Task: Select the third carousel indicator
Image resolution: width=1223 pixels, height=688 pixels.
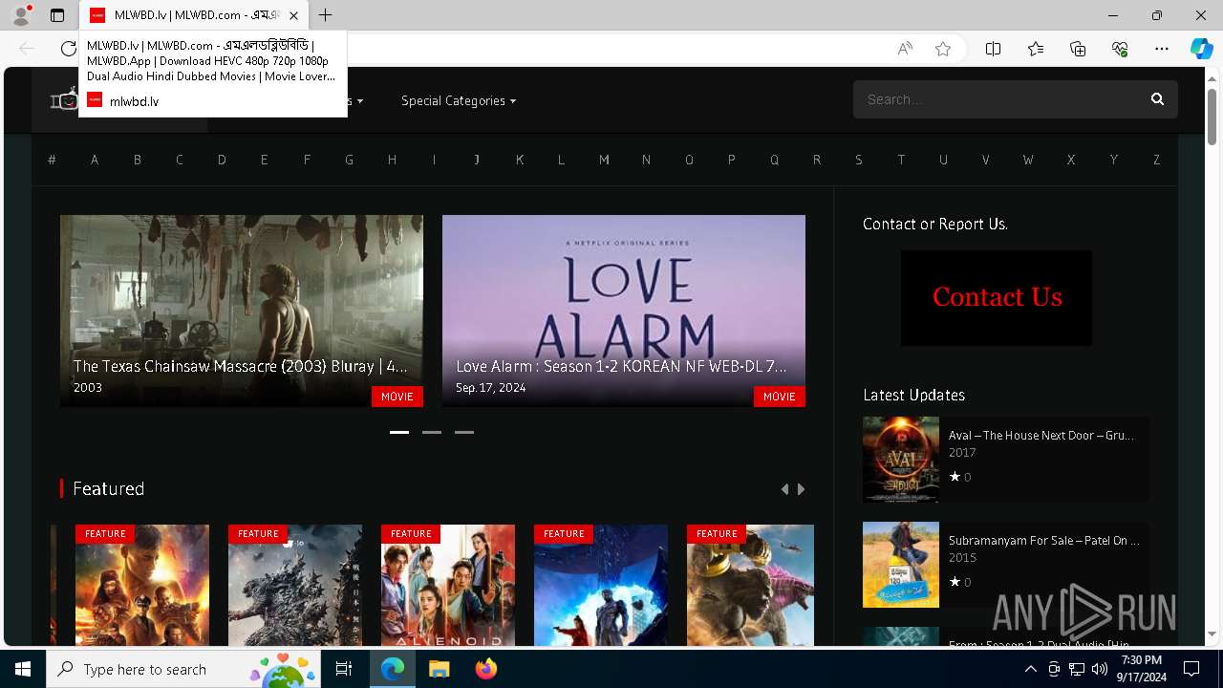Action: pos(464,432)
